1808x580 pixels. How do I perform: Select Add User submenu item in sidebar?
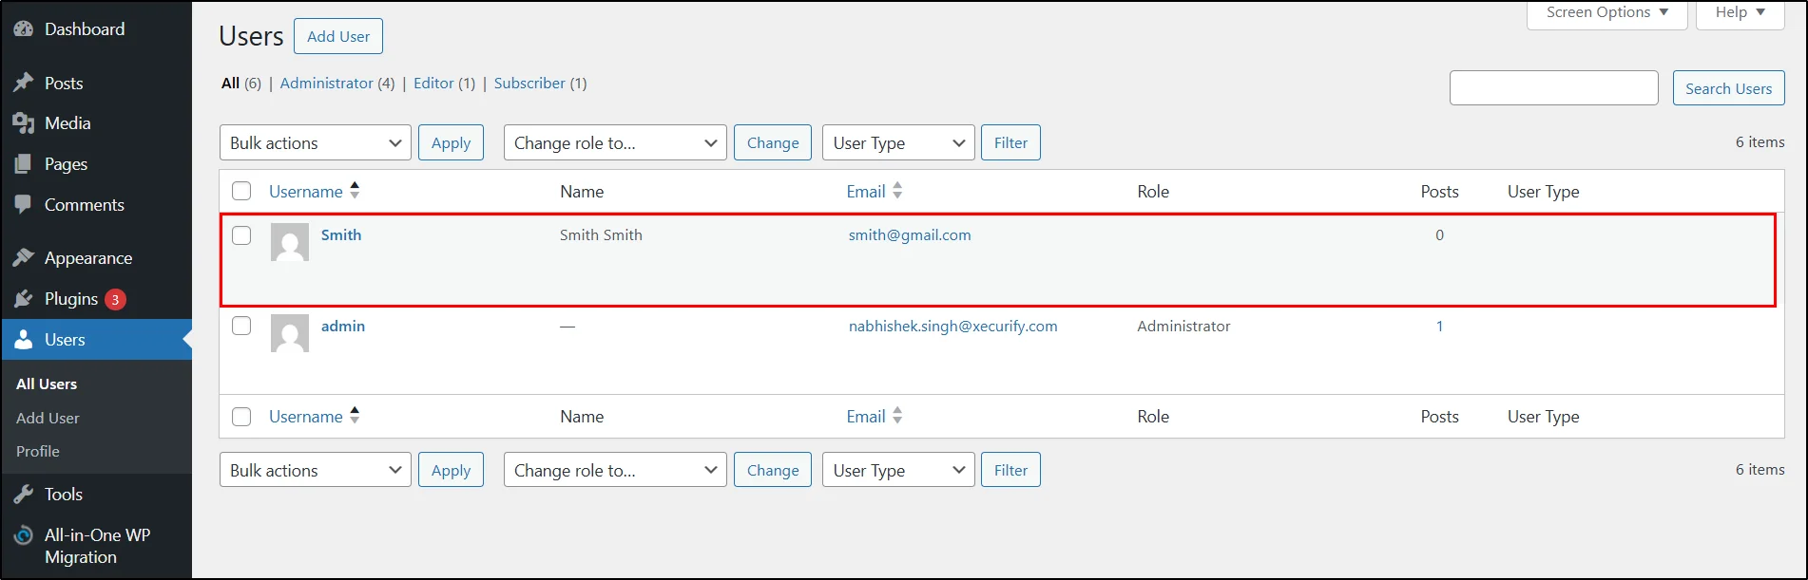[x=48, y=419]
